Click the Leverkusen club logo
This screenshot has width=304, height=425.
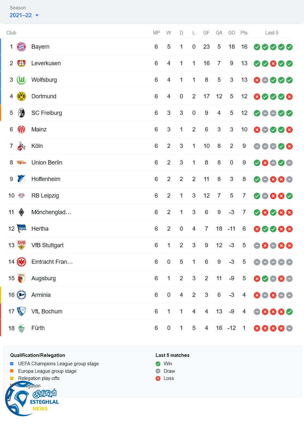[21, 63]
